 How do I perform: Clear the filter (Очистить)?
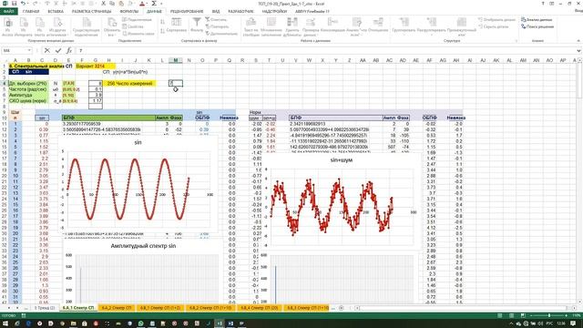(216, 19)
